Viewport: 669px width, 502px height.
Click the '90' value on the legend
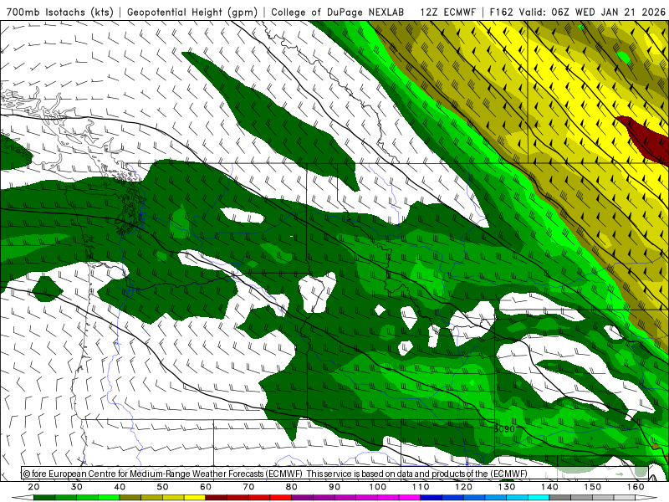tap(335, 487)
